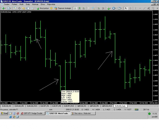Select the Vertical Line drawing tool
This screenshot has height=129, width=159.
click(x=136, y=8)
